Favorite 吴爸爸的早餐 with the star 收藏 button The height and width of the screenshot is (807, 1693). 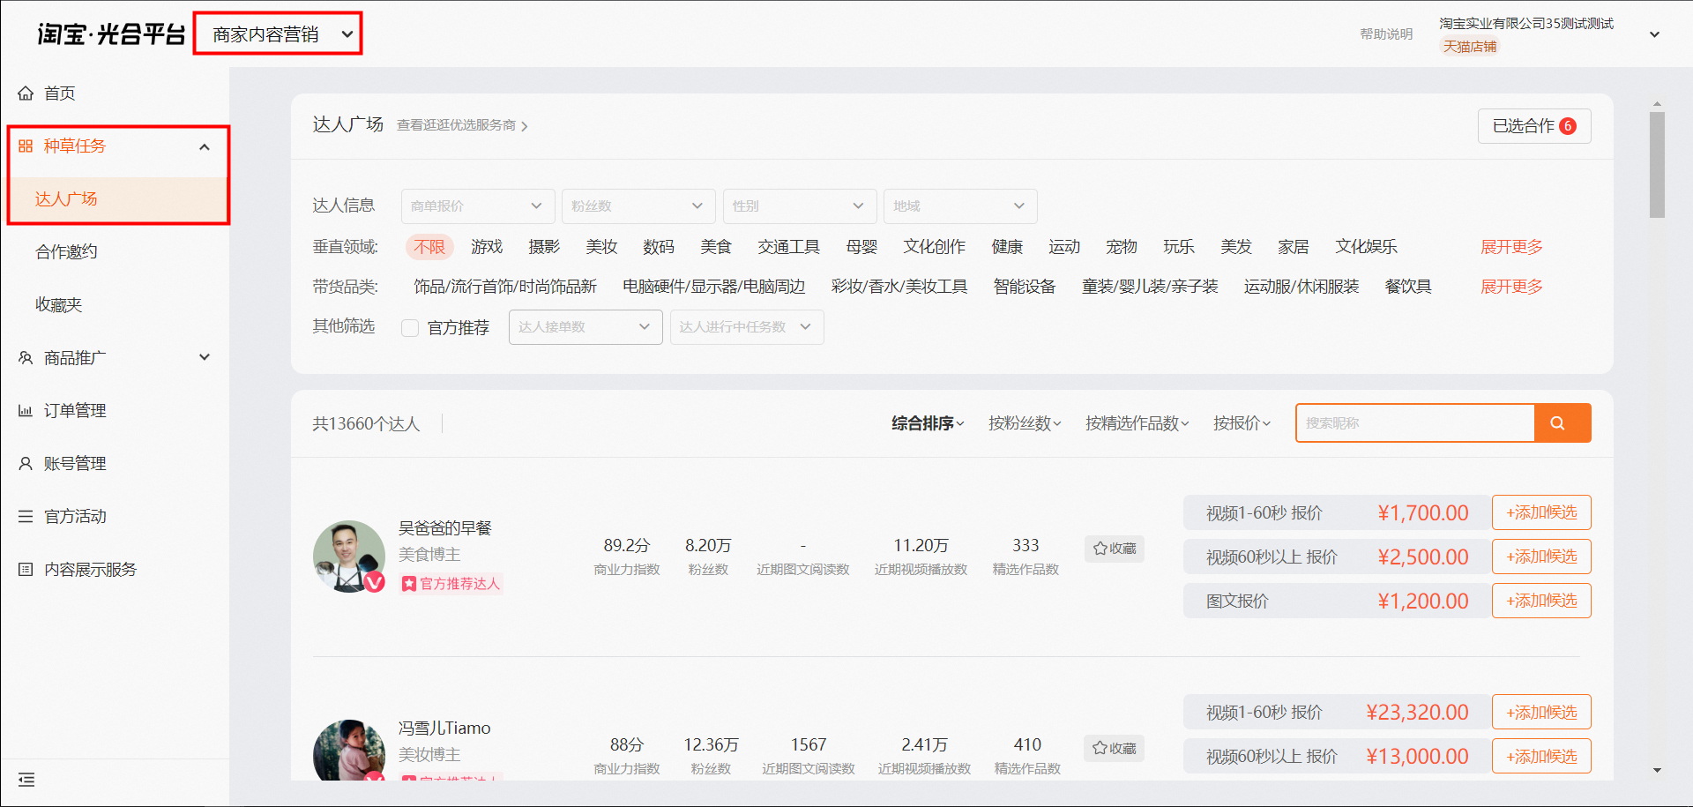tap(1115, 549)
